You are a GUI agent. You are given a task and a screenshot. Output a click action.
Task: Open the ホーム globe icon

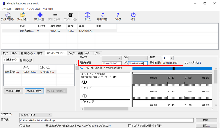tap(88, 15)
